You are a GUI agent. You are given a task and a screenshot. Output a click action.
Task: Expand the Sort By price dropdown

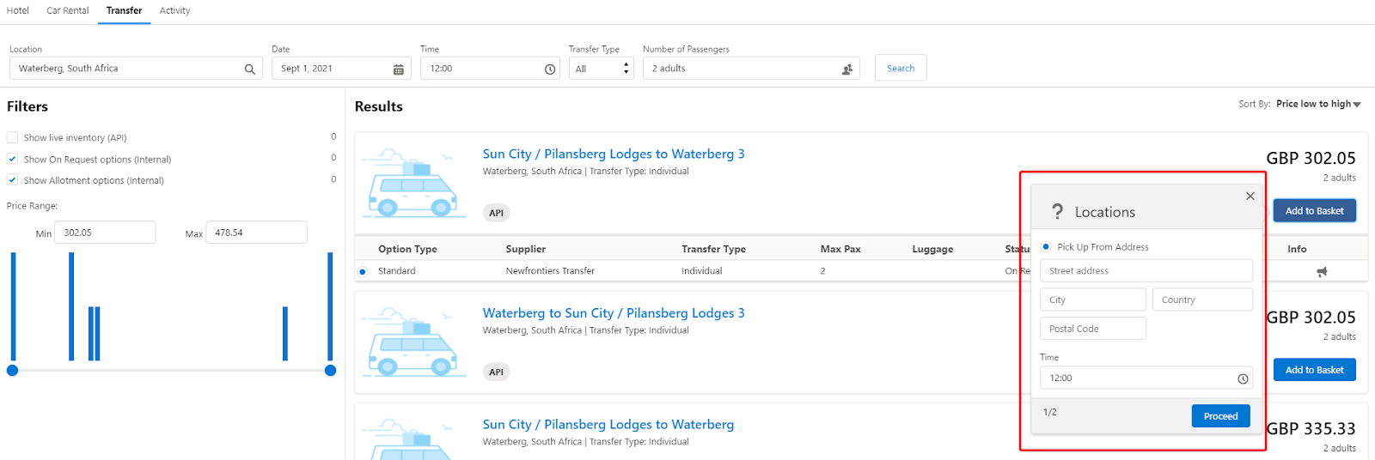[x=1318, y=104]
